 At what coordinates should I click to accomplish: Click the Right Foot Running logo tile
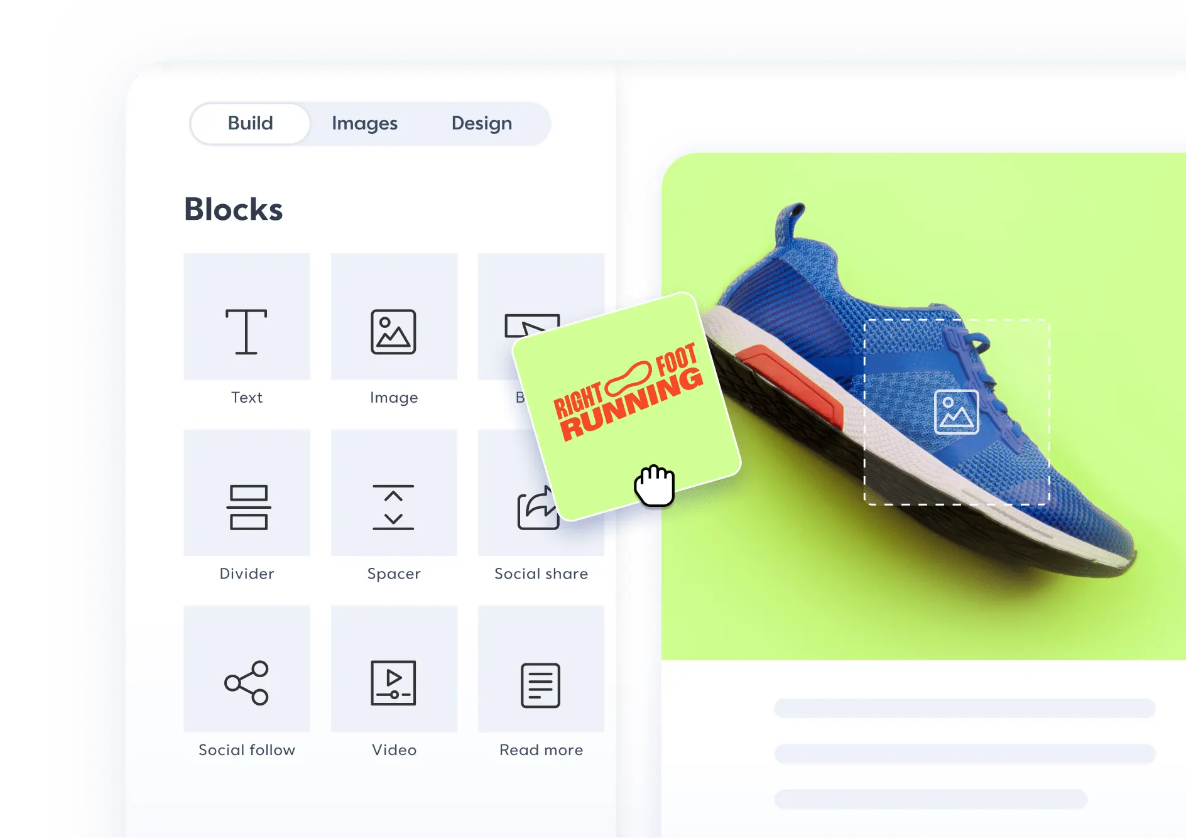click(x=627, y=406)
